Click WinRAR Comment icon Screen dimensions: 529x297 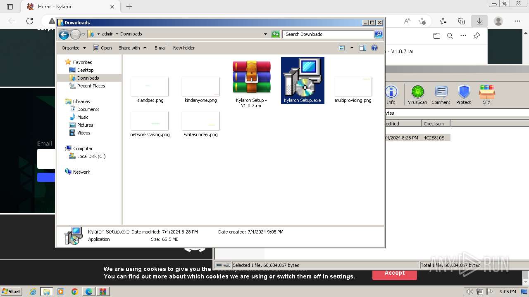pos(441,94)
